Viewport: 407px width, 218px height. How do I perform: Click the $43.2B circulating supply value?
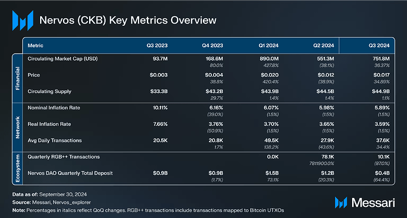[214, 91]
